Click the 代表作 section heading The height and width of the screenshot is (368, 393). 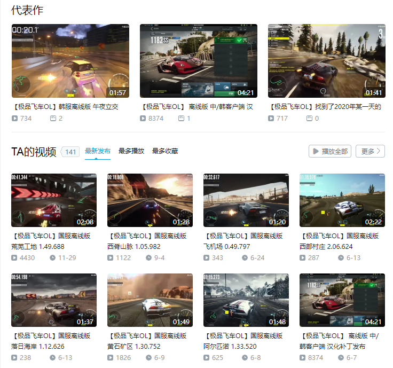pos(27,10)
